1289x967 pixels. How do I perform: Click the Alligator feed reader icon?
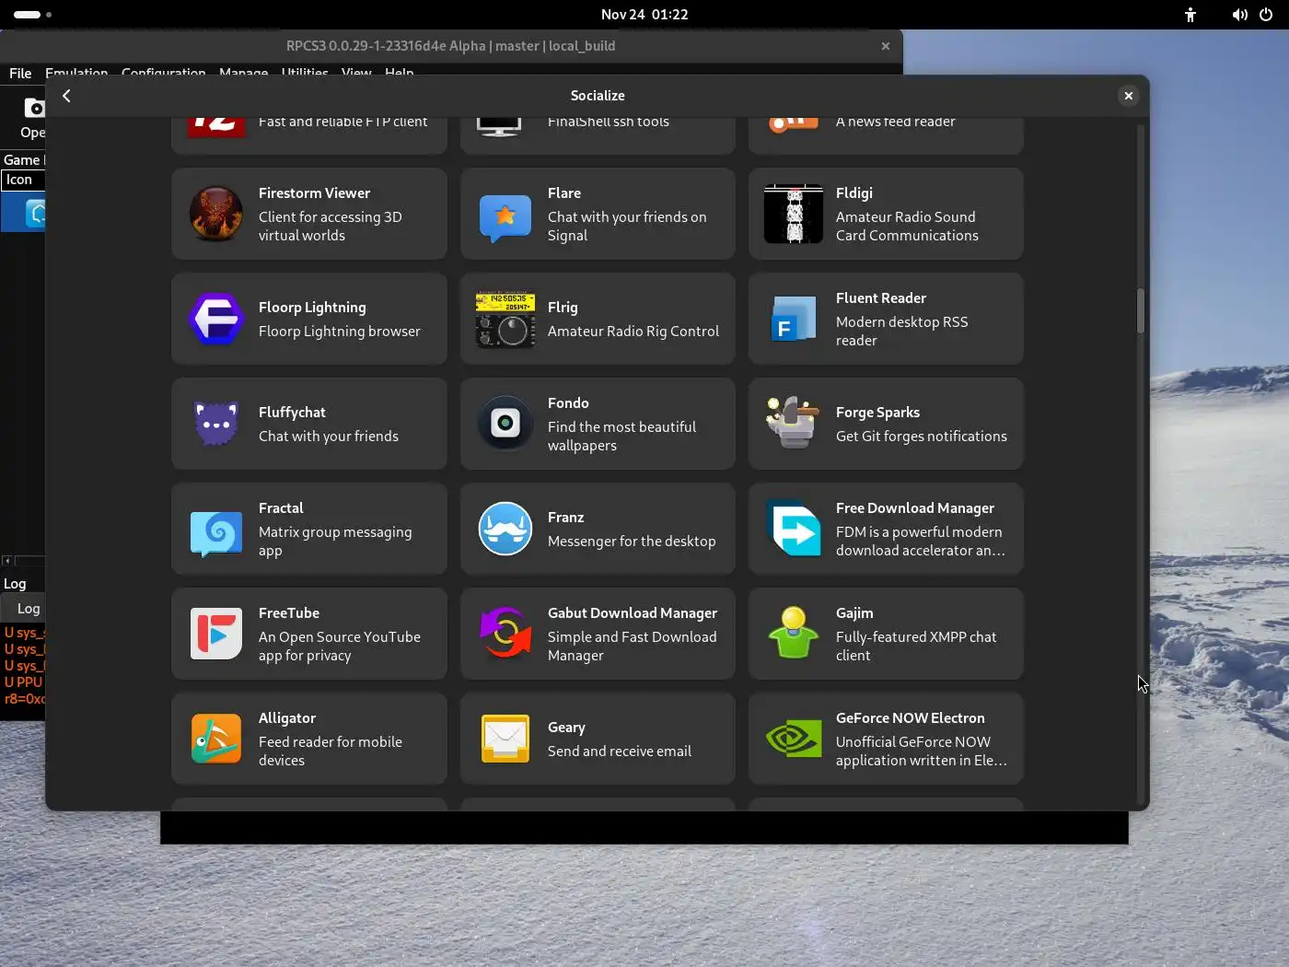coord(216,739)
